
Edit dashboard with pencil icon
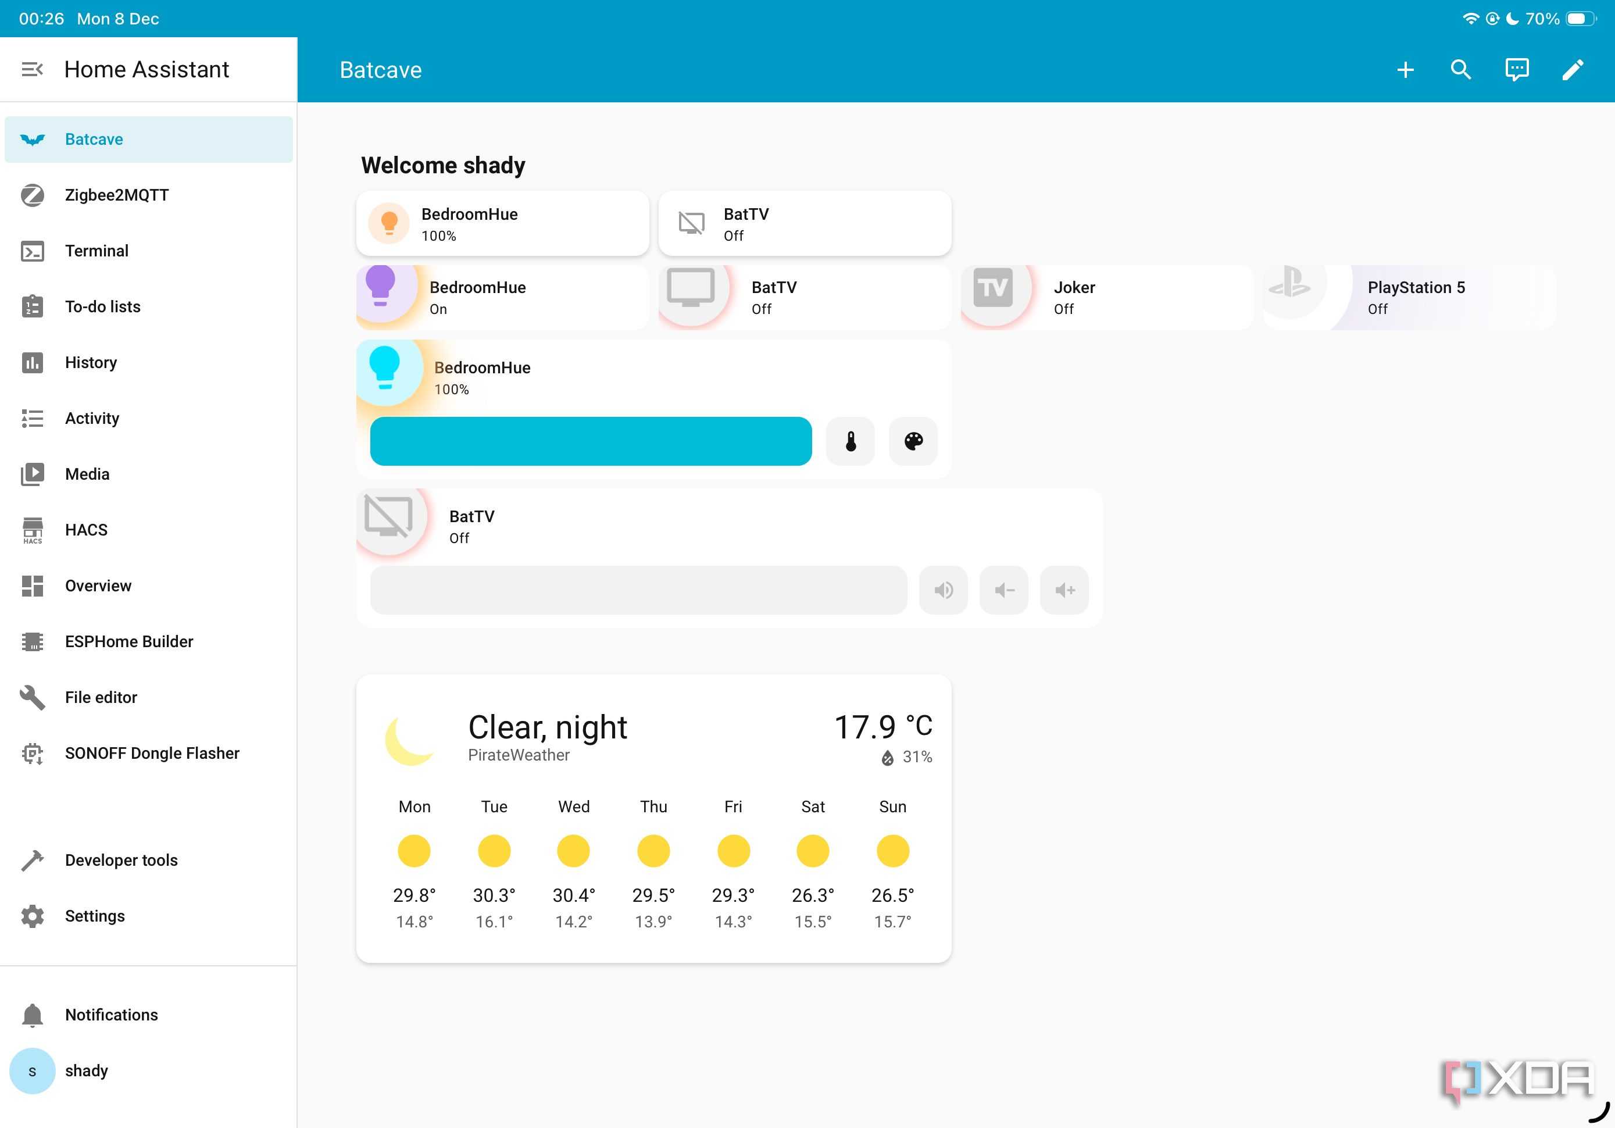1573,70
